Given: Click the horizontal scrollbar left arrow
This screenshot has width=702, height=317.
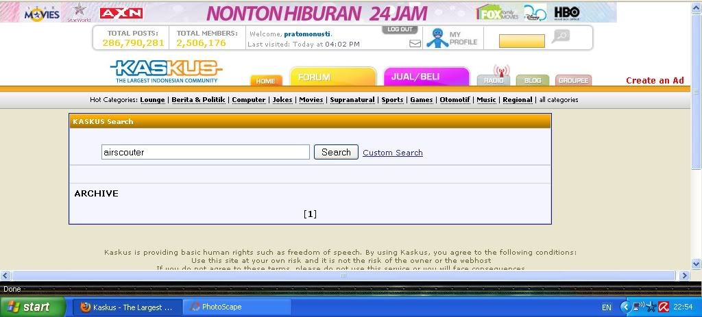Looking at the screenshot, I should [x=5, y=275].
